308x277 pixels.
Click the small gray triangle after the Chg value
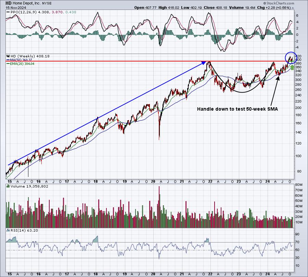pyautogui.click(x=293, y=8)
